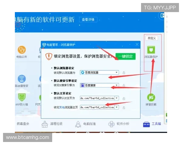Select the 清理垃圾 tab label
Viewport: 182px width, 145px height.
tap(56, 124)
